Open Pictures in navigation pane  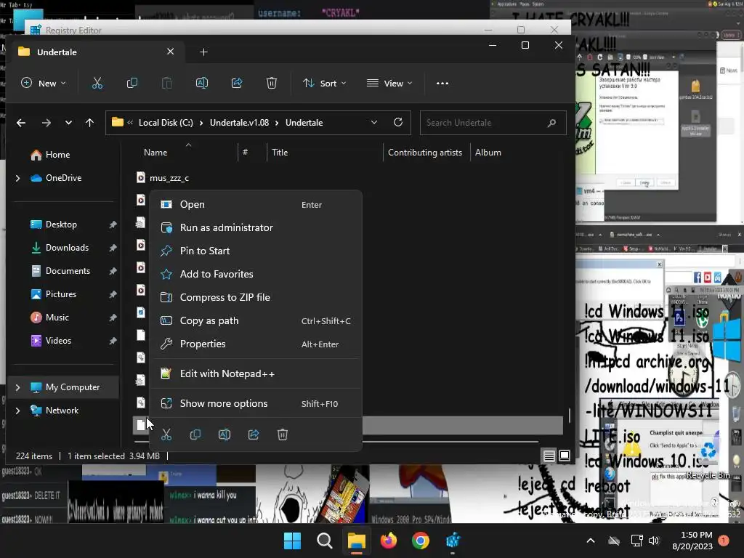pos(61,294)
